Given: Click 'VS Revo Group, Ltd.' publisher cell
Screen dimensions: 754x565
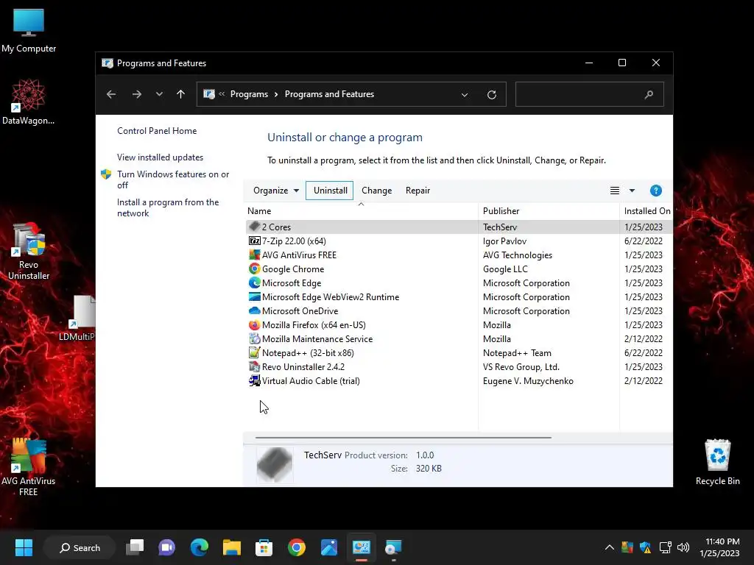Looking at the screenshot, I should [521, 366].
